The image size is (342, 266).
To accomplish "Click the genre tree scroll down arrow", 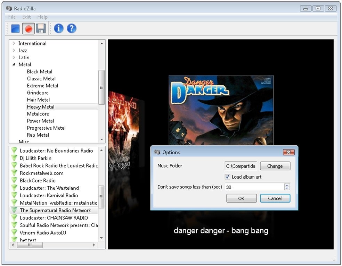I will [101, 139].
